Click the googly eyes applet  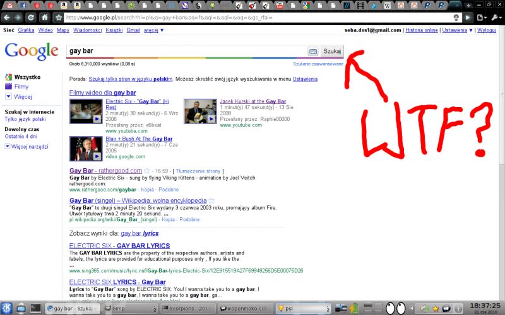tap(396, 309)
